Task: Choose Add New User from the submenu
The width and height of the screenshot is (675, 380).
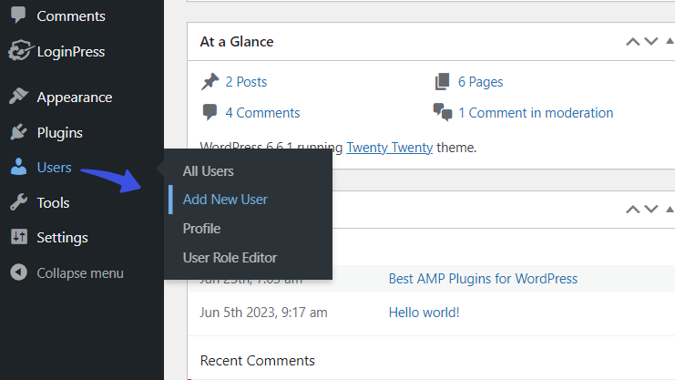Action: (225, 200)
